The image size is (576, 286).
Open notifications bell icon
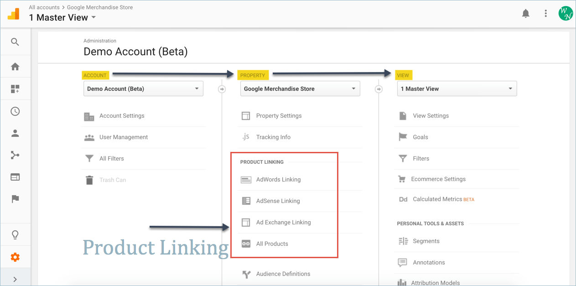pyautogui.click(x=526, y=14)
